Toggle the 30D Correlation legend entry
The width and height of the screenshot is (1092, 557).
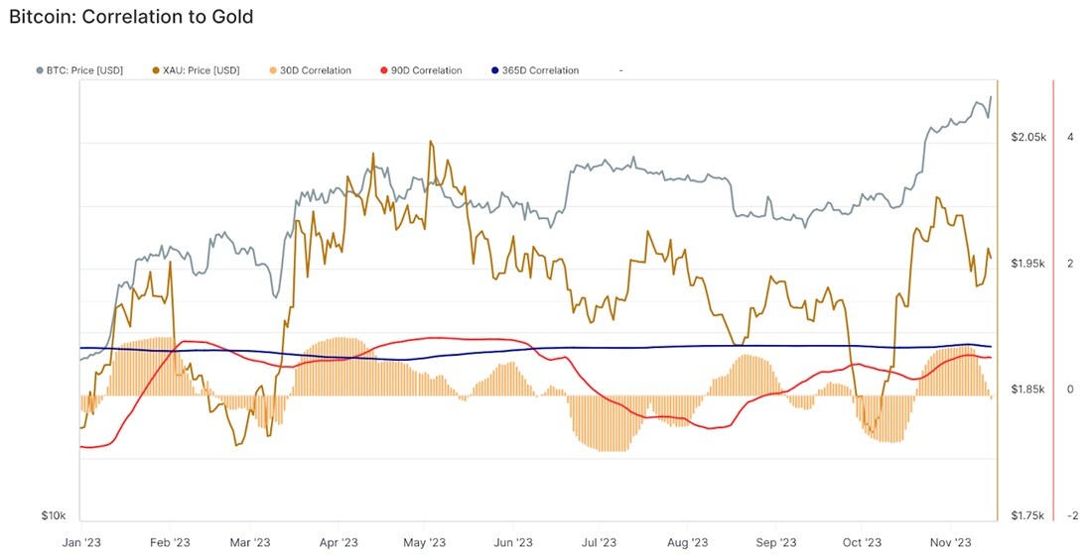click(310, 70)
